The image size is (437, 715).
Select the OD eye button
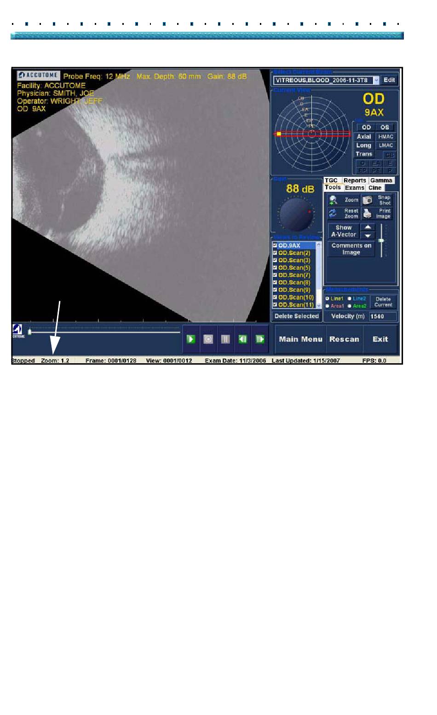pos(366,128)
